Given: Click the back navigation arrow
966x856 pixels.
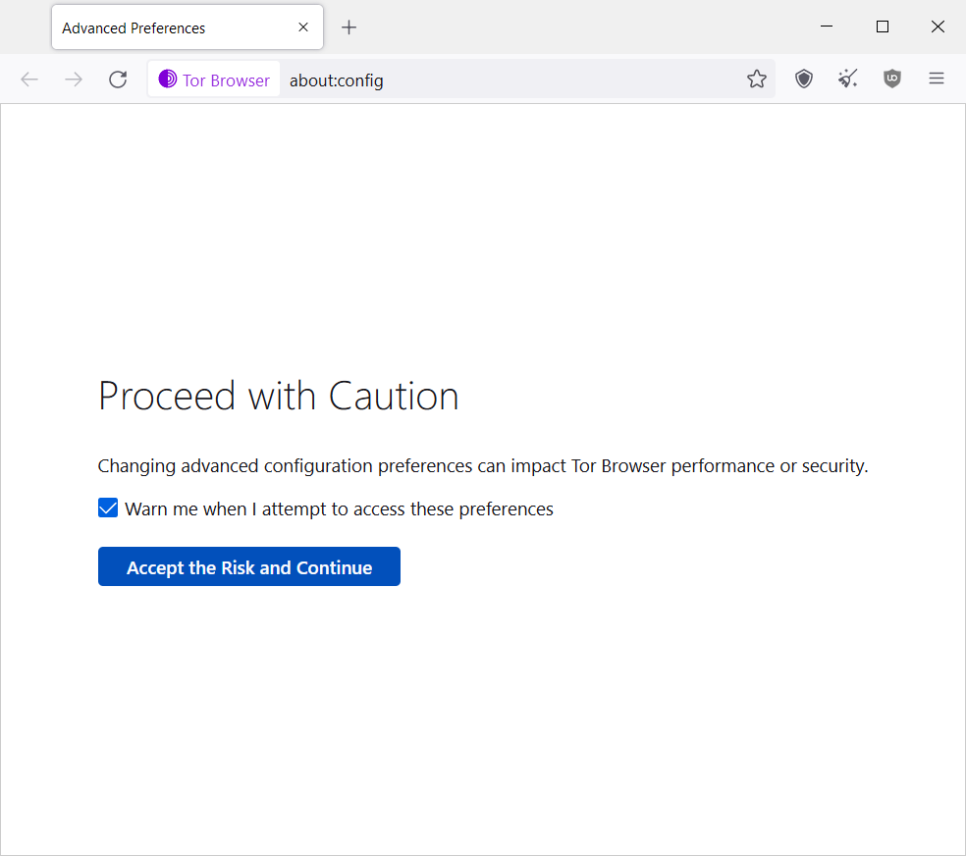Looking at the screenshot, I should pyautogui.click(x=28, y=80).
